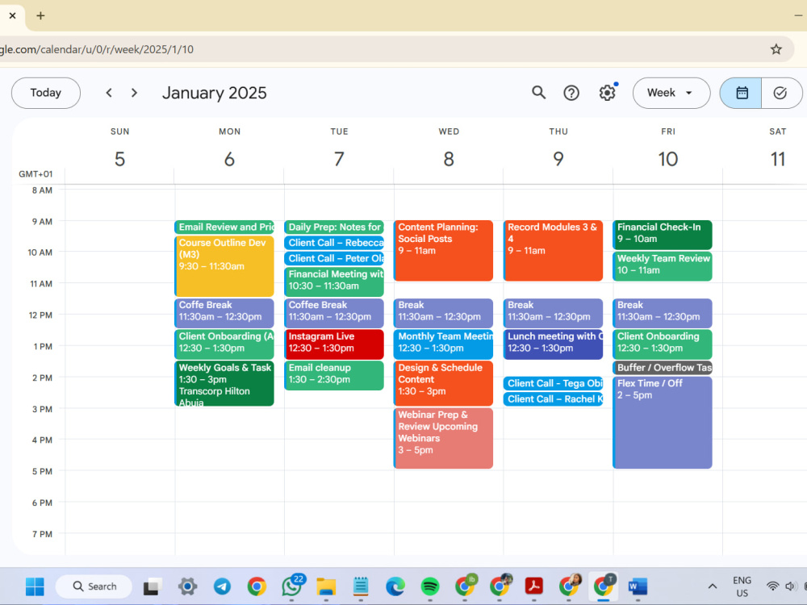This screenshot has height=605, width=807.
Task: Open Financial Check-In event
Action: tap(663, 235)
